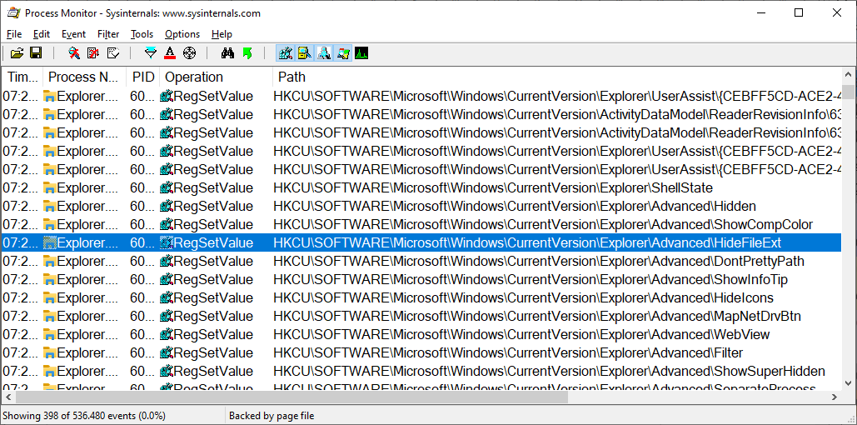Click the Explorer icon in the DontPrettyPath row

[x=50, y=262]
